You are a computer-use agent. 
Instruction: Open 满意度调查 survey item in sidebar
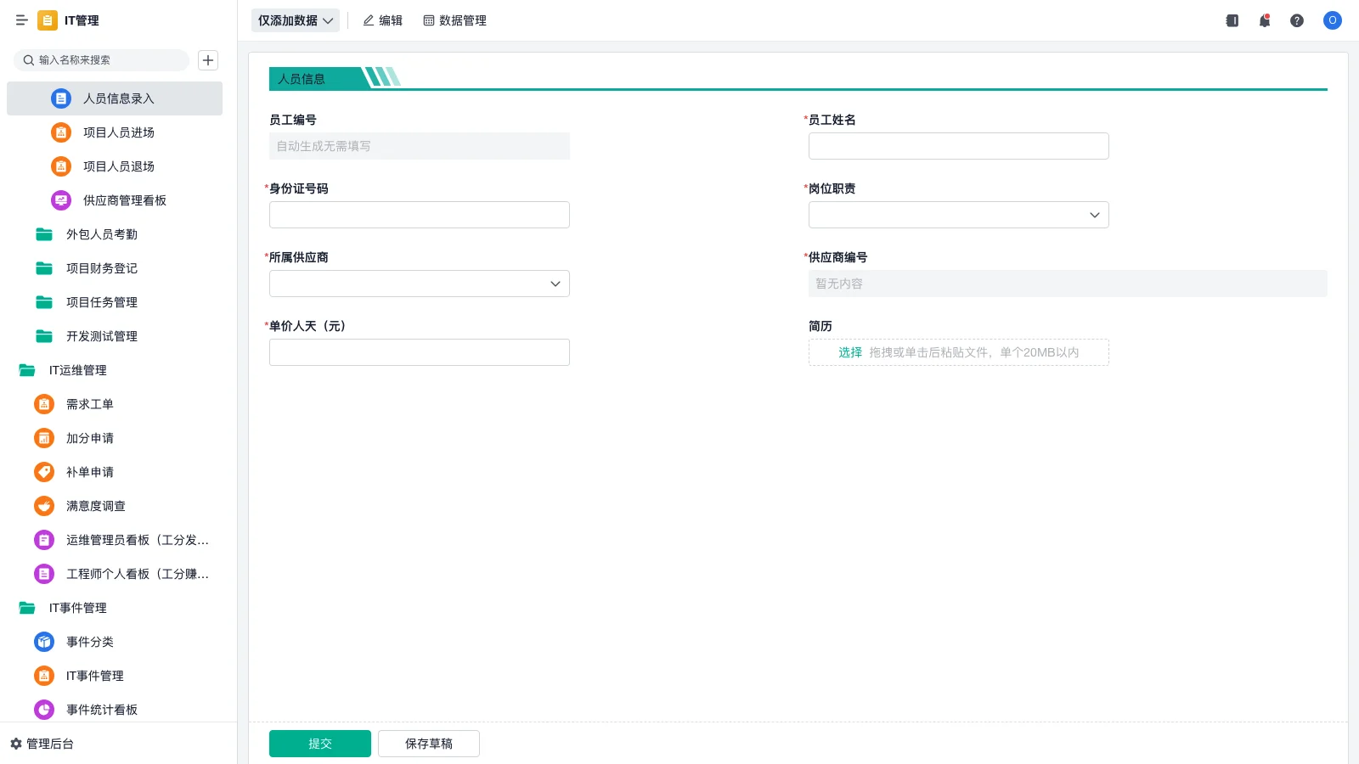(95, 506)
